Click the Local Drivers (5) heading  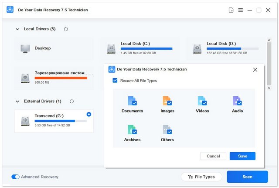[x=40, y=29]
